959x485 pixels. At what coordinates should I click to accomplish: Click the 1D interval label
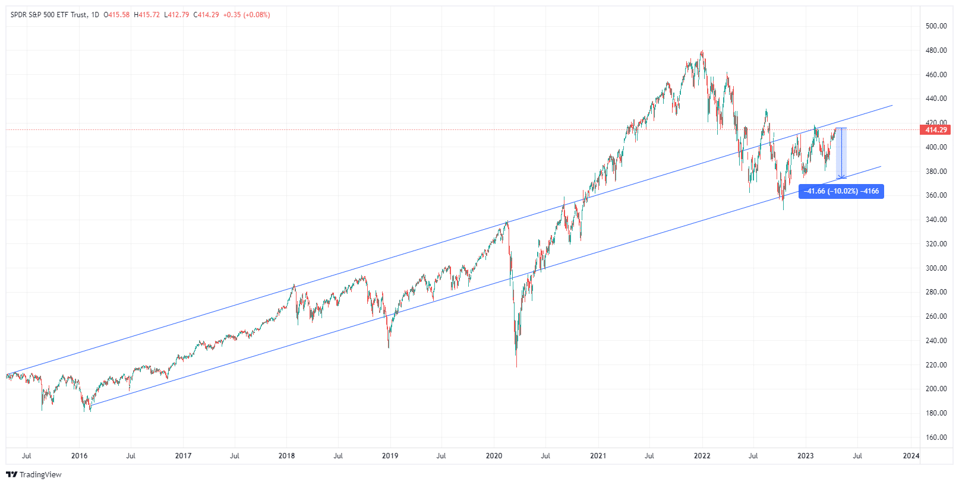(x=95, y=15)
